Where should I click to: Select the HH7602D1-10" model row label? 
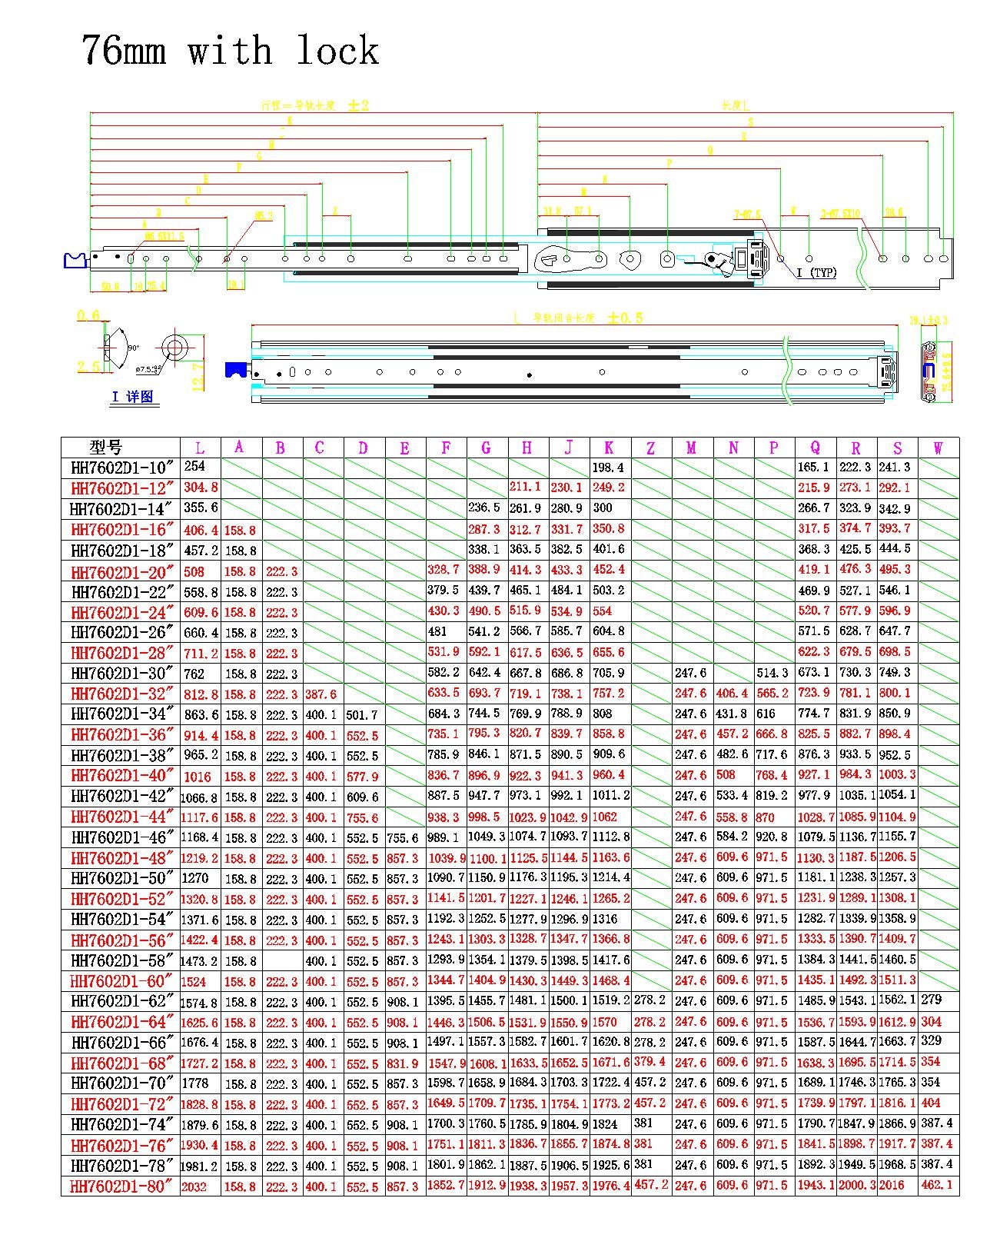coord(123,468)
